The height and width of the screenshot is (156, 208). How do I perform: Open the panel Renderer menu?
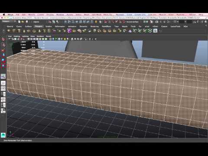(40, 36)
